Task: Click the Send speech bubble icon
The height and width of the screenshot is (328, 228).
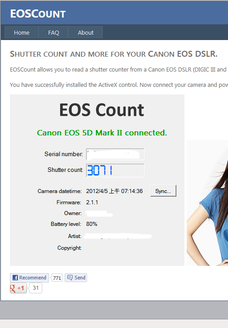Action: pos(70,278)
